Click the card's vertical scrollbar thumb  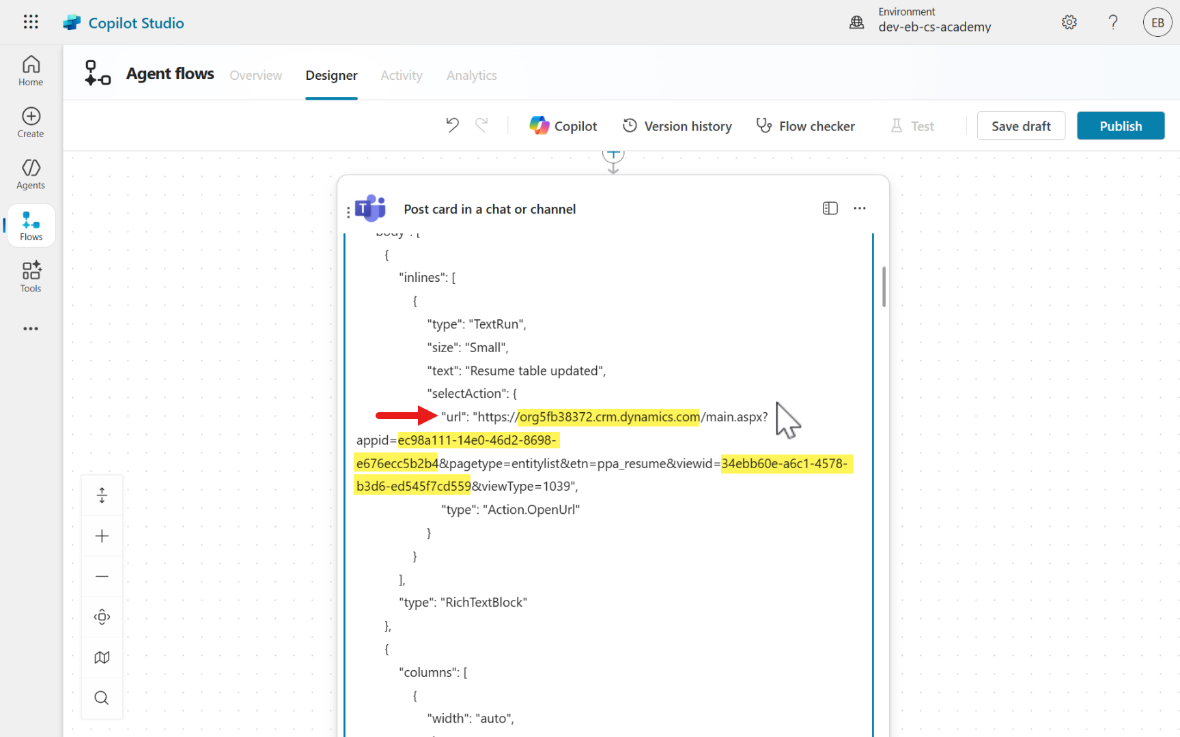point(884,287)
